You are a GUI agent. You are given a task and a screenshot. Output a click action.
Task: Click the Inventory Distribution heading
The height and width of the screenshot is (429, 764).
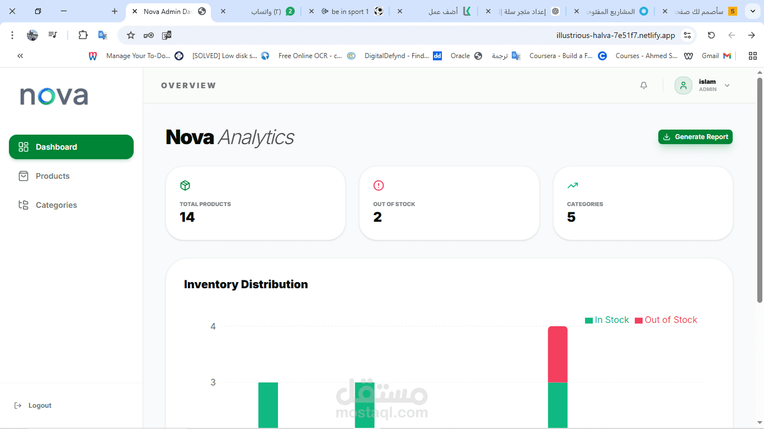246,284
